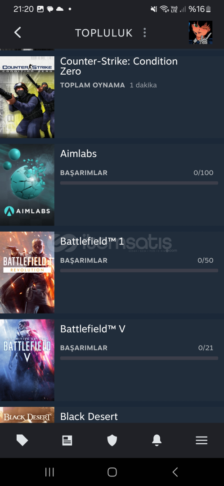Image resolution: width=224 pixels, height=486 pixels.
Task: Tap the Android recent apps button
Action: tap(49, 472)
